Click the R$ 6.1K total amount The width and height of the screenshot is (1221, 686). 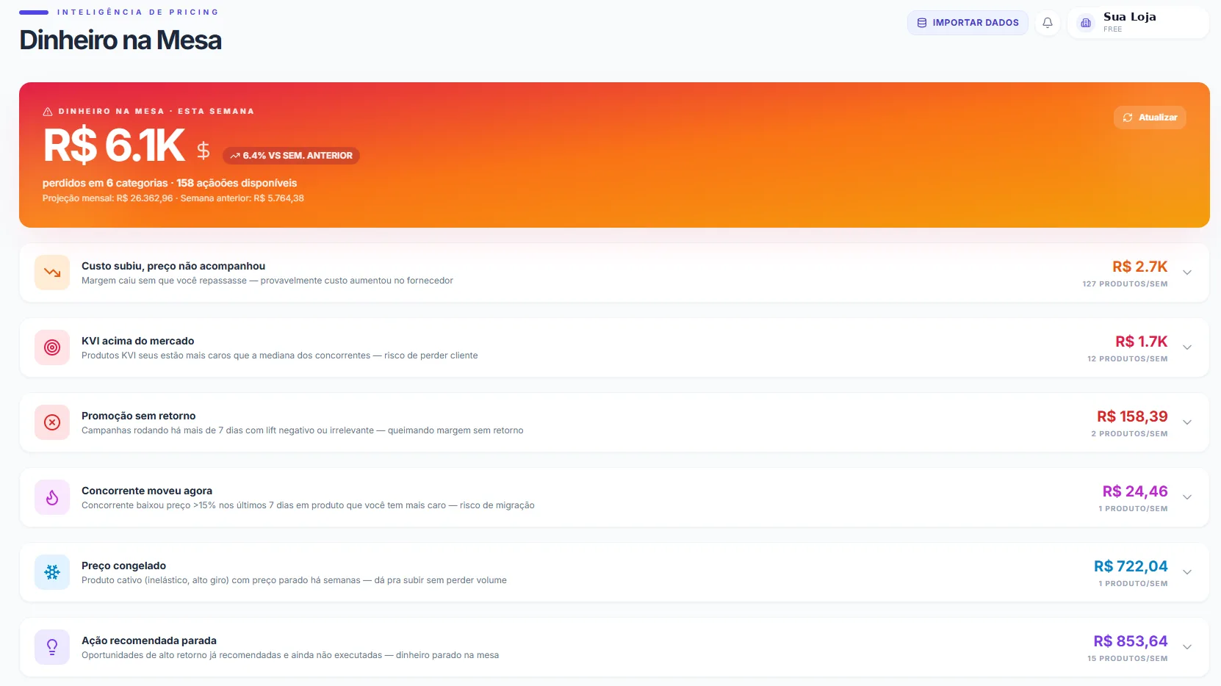pos(114,145)
